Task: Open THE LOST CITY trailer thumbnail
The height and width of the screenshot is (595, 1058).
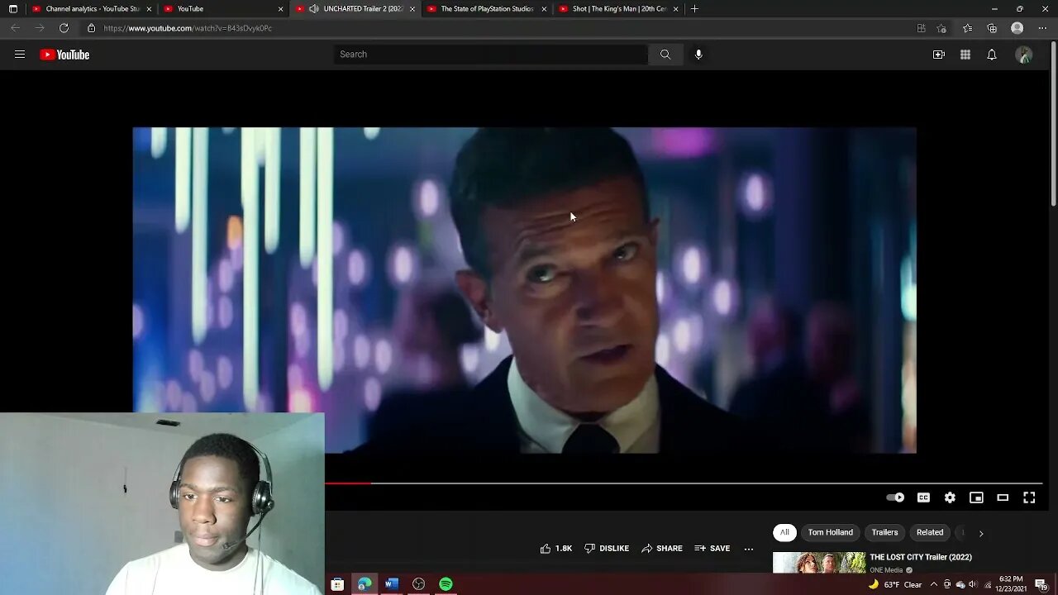Action: 819,563
